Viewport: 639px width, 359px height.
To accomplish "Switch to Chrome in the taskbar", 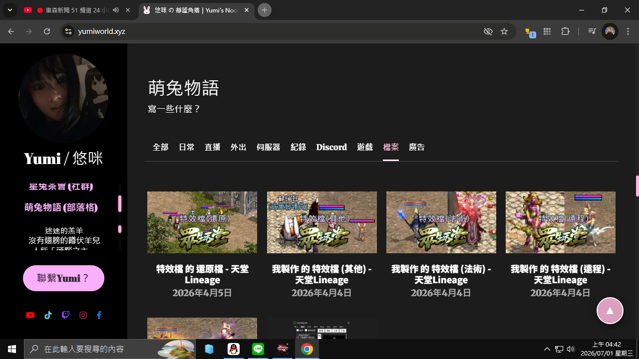I will (x=307, y=349).
